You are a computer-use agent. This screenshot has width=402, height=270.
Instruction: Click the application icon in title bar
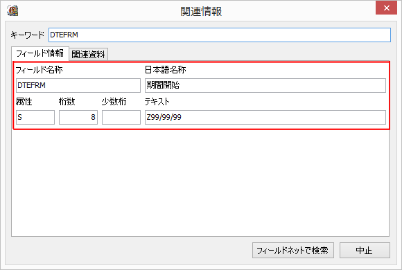12,10
